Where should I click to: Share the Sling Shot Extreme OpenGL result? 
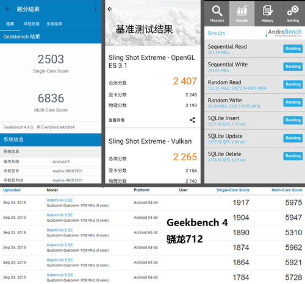pyautogui.click(x=192, y=120)
